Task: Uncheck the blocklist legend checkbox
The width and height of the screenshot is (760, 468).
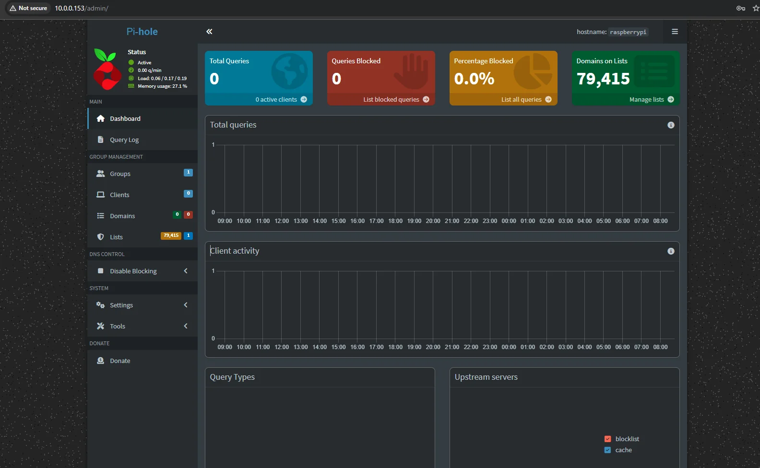Action: click(608, 439)
